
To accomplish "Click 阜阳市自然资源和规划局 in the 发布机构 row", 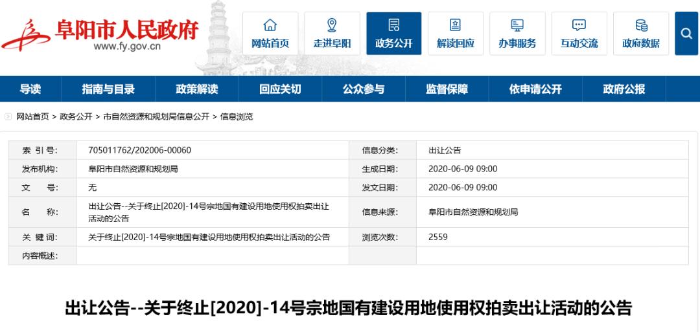I will 134,169.
